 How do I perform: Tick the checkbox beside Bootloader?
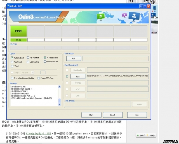point(67,70)
